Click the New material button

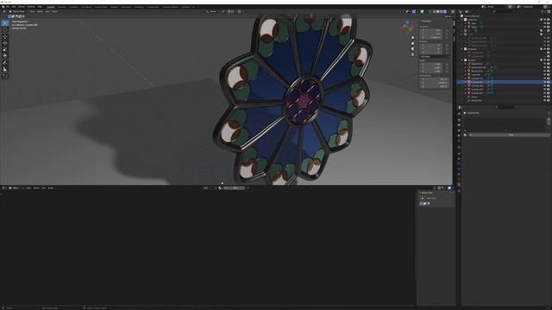pos(511,135)
